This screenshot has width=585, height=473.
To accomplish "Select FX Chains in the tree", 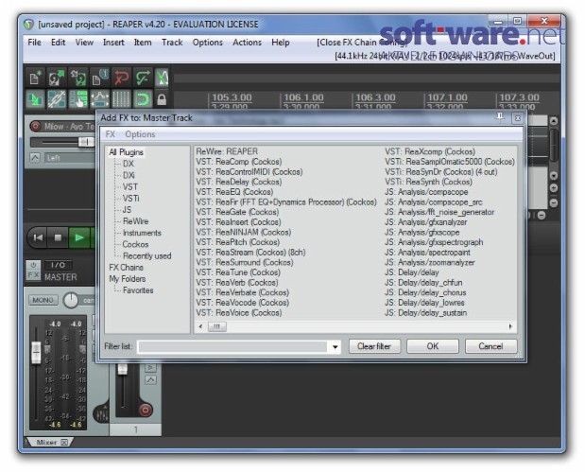I will click(x=126, y=268).
